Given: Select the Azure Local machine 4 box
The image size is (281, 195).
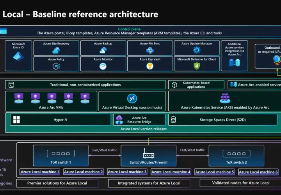Looking at the screenshot, I should (171, 172).
